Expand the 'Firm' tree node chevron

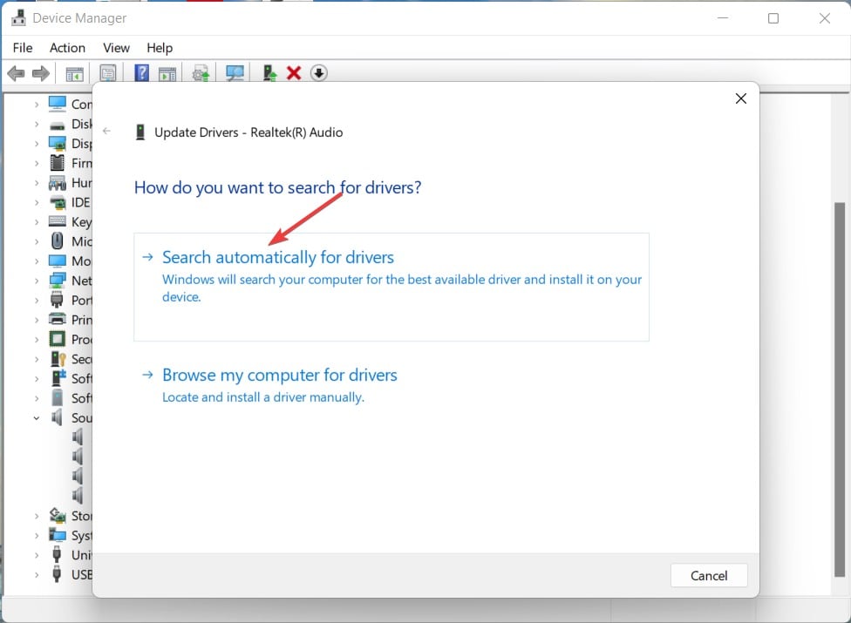click(x=37, y=163)
